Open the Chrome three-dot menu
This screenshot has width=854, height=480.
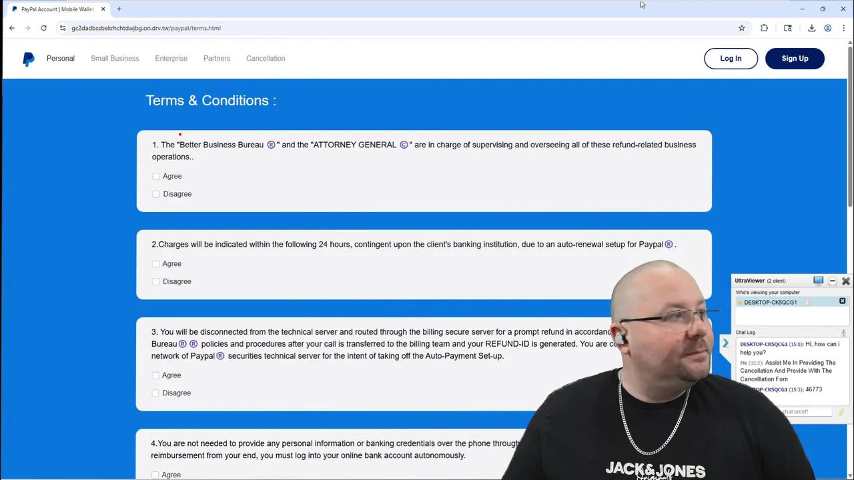pos(844,28)
